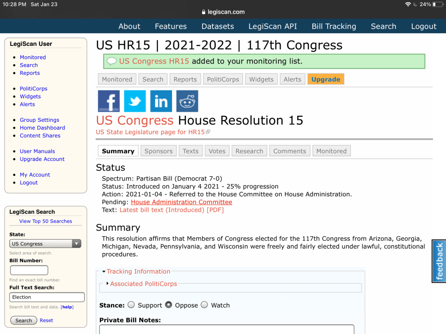The height and width of the screenshot is (334, 446).
Task: Switch to the Comments tab
Action: (x=289, y=151)
